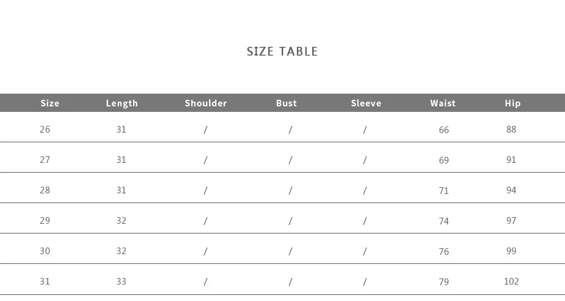Click the waist value 66

(443, 130)
